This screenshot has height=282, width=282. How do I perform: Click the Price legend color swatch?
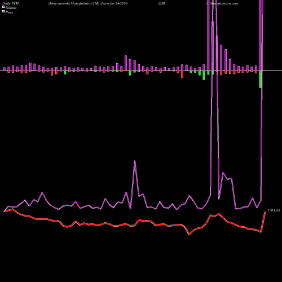point(3,12)
